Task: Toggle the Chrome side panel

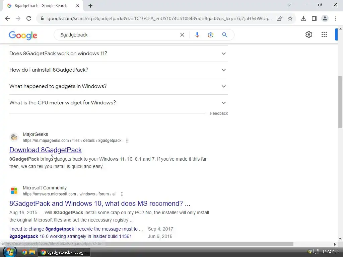Action: click(314, 19)
